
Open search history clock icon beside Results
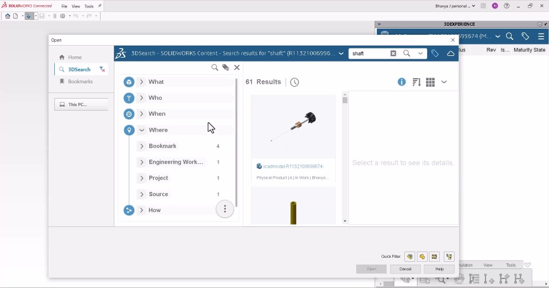pyautogui.click(x=295, y=82)
